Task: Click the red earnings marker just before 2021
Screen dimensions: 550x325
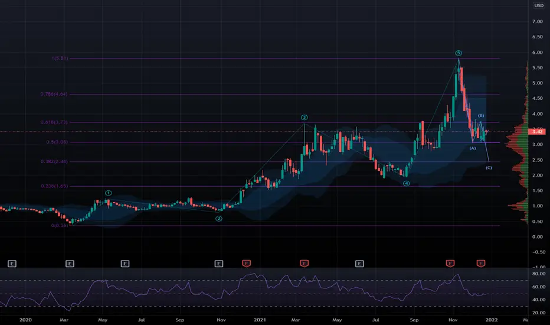Action: [x=247, y=264]
